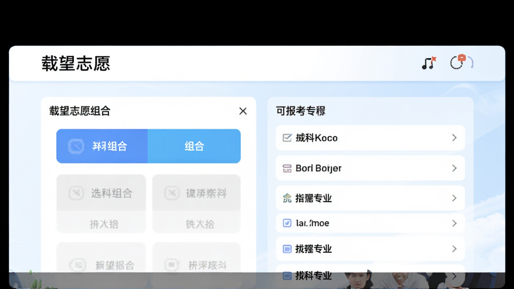Select the grey card right of 选科组合
Image resolution: width=514 pixels, height=289 pixels.
click(196, 204)
